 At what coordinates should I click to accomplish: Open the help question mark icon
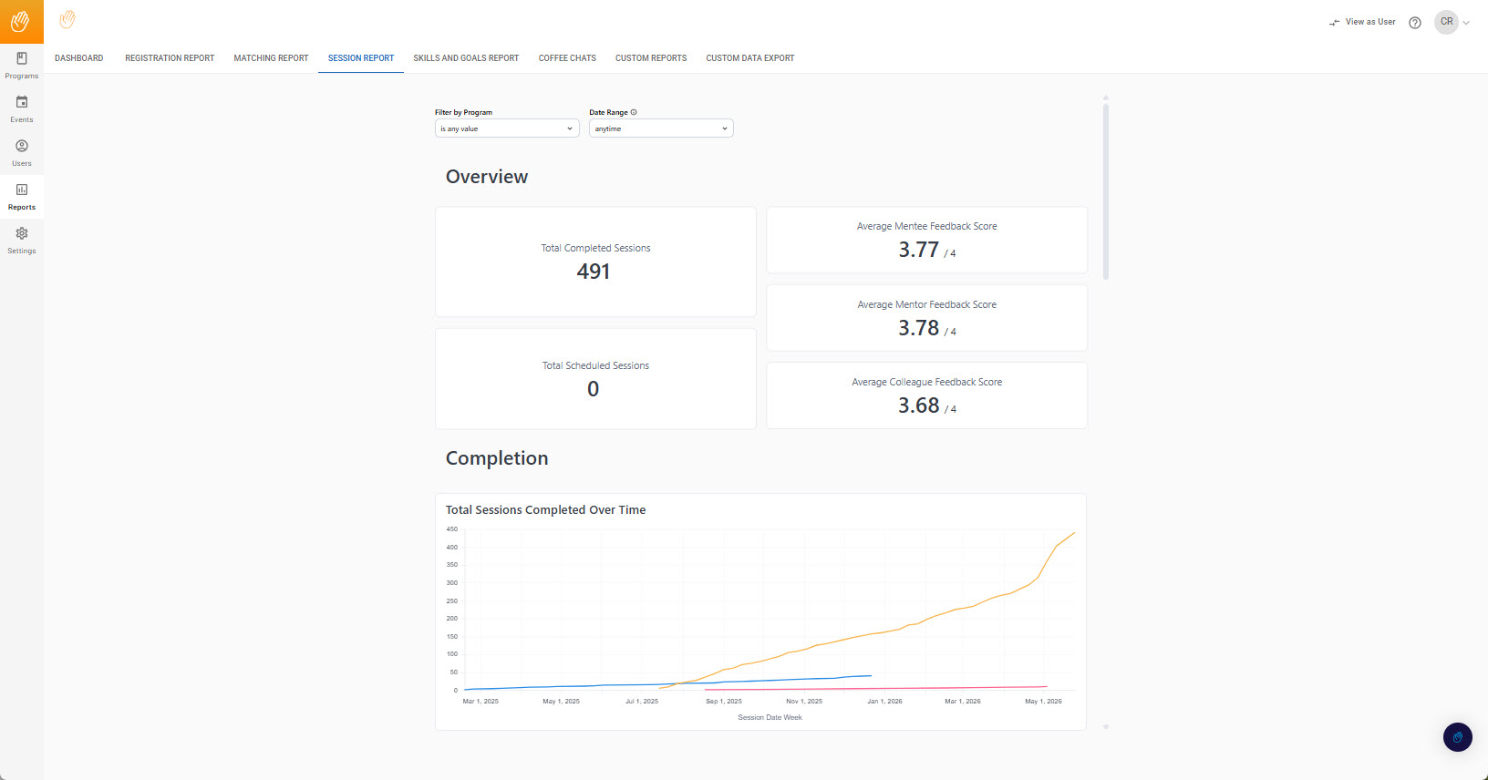point(1415,23)
